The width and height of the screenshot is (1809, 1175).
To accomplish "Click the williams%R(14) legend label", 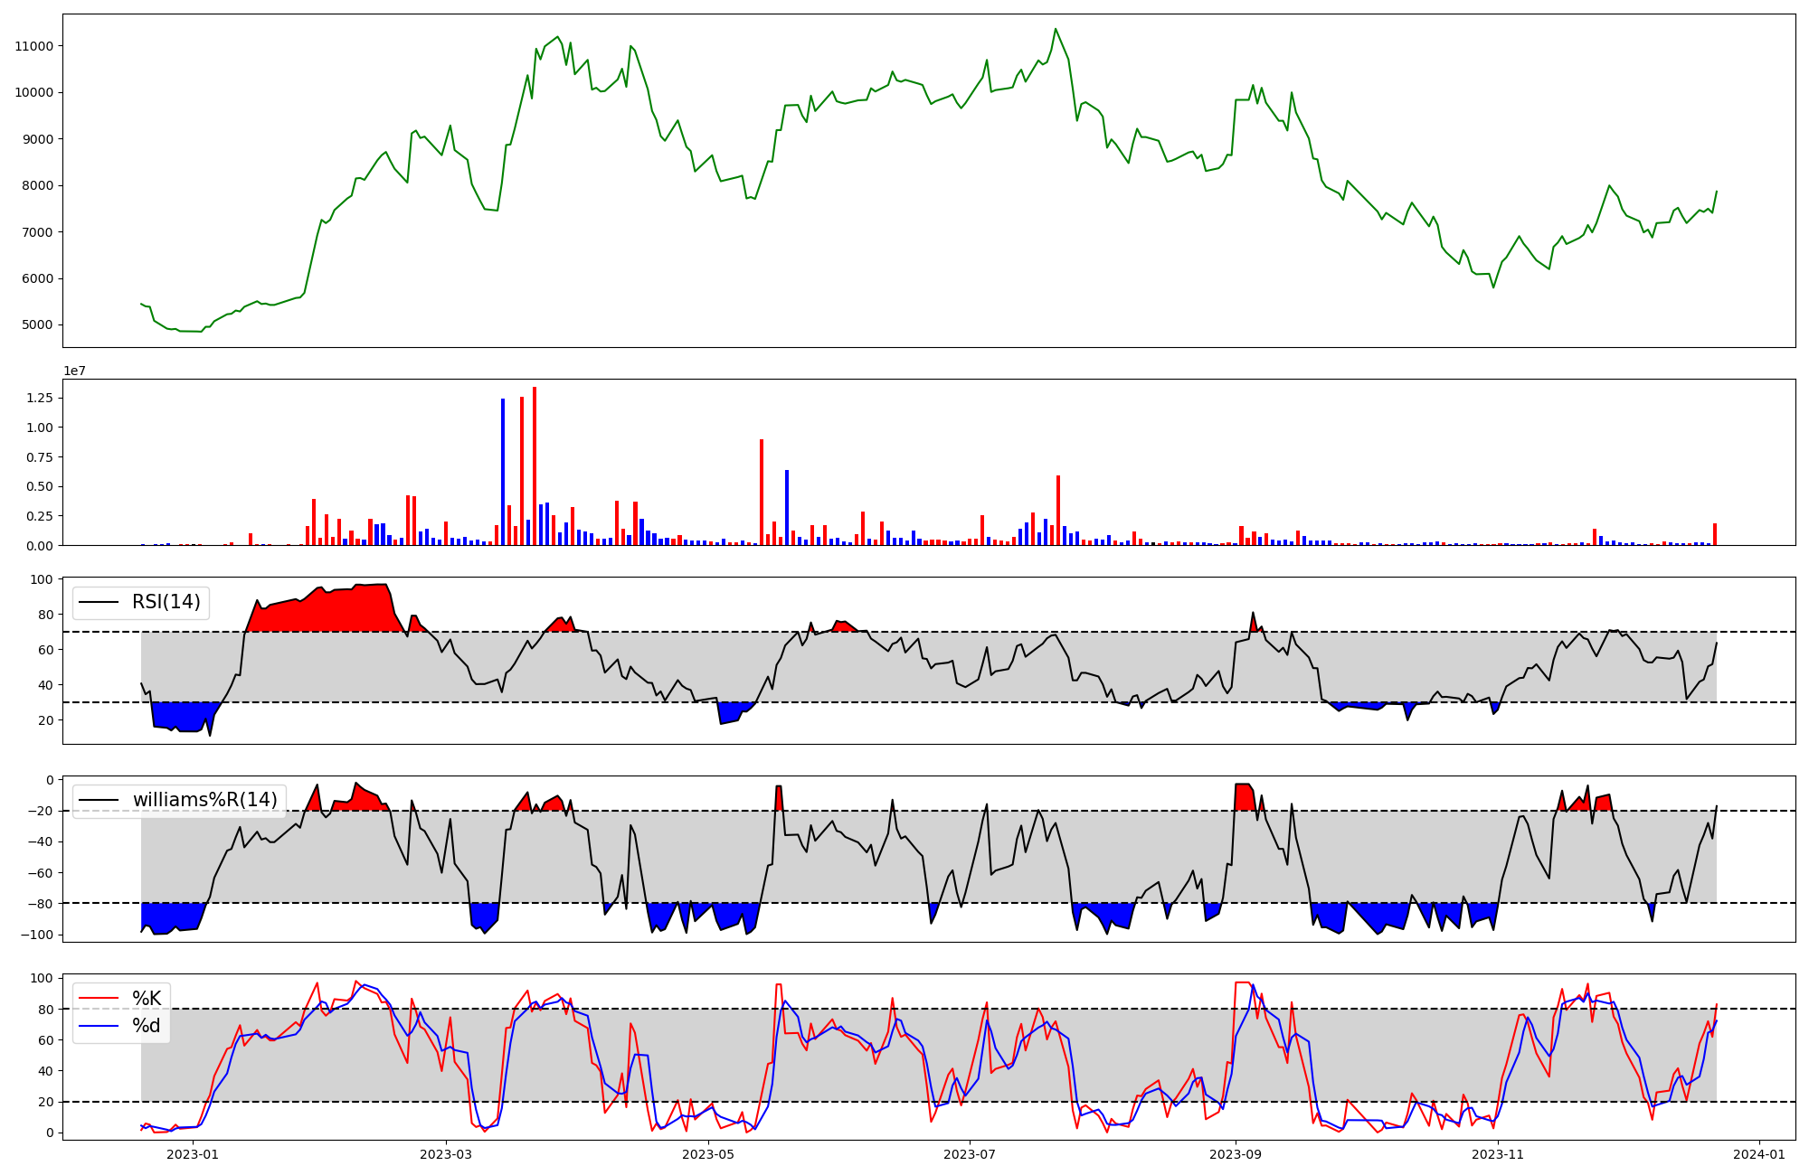I will 204,800.
